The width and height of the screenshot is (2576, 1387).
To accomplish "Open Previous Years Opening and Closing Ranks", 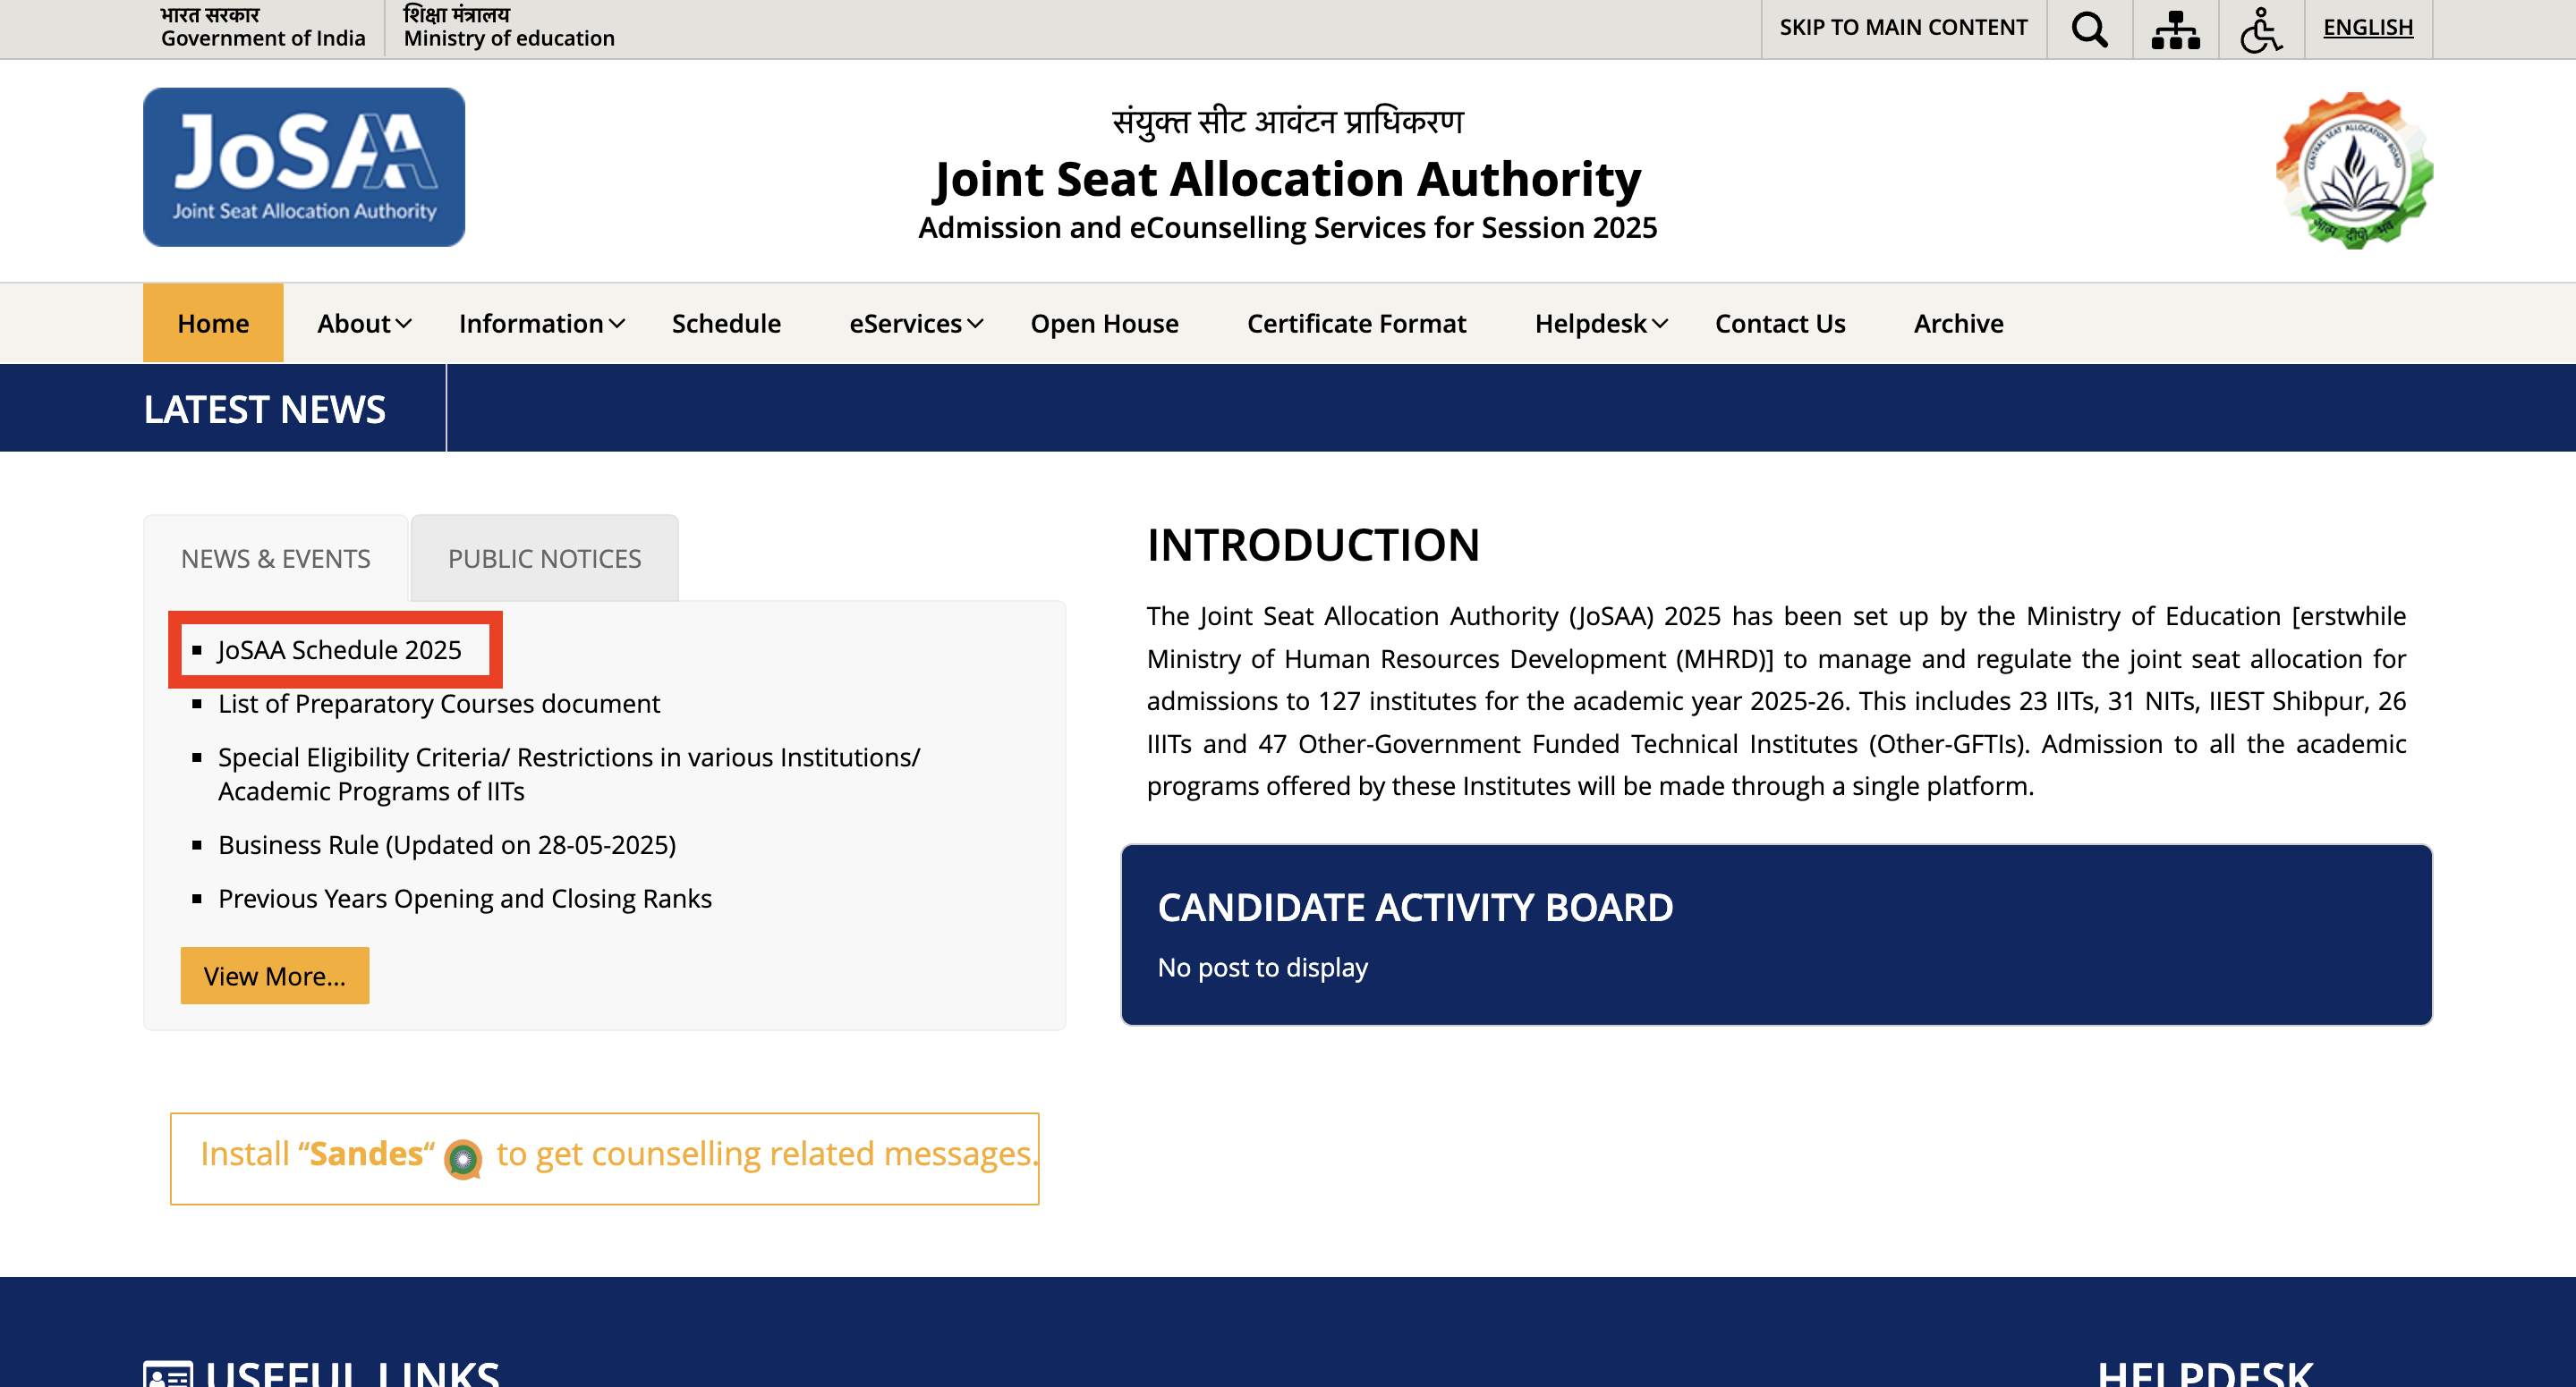I will pos(464,899).
